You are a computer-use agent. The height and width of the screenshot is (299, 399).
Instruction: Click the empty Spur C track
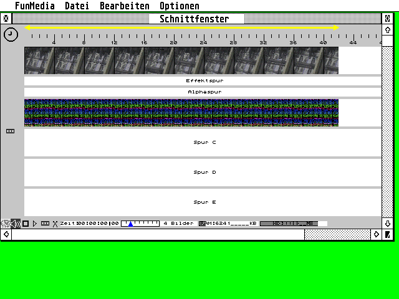point(203,143)
